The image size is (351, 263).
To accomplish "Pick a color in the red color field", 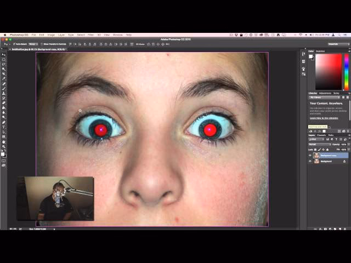I will [329, 72].
